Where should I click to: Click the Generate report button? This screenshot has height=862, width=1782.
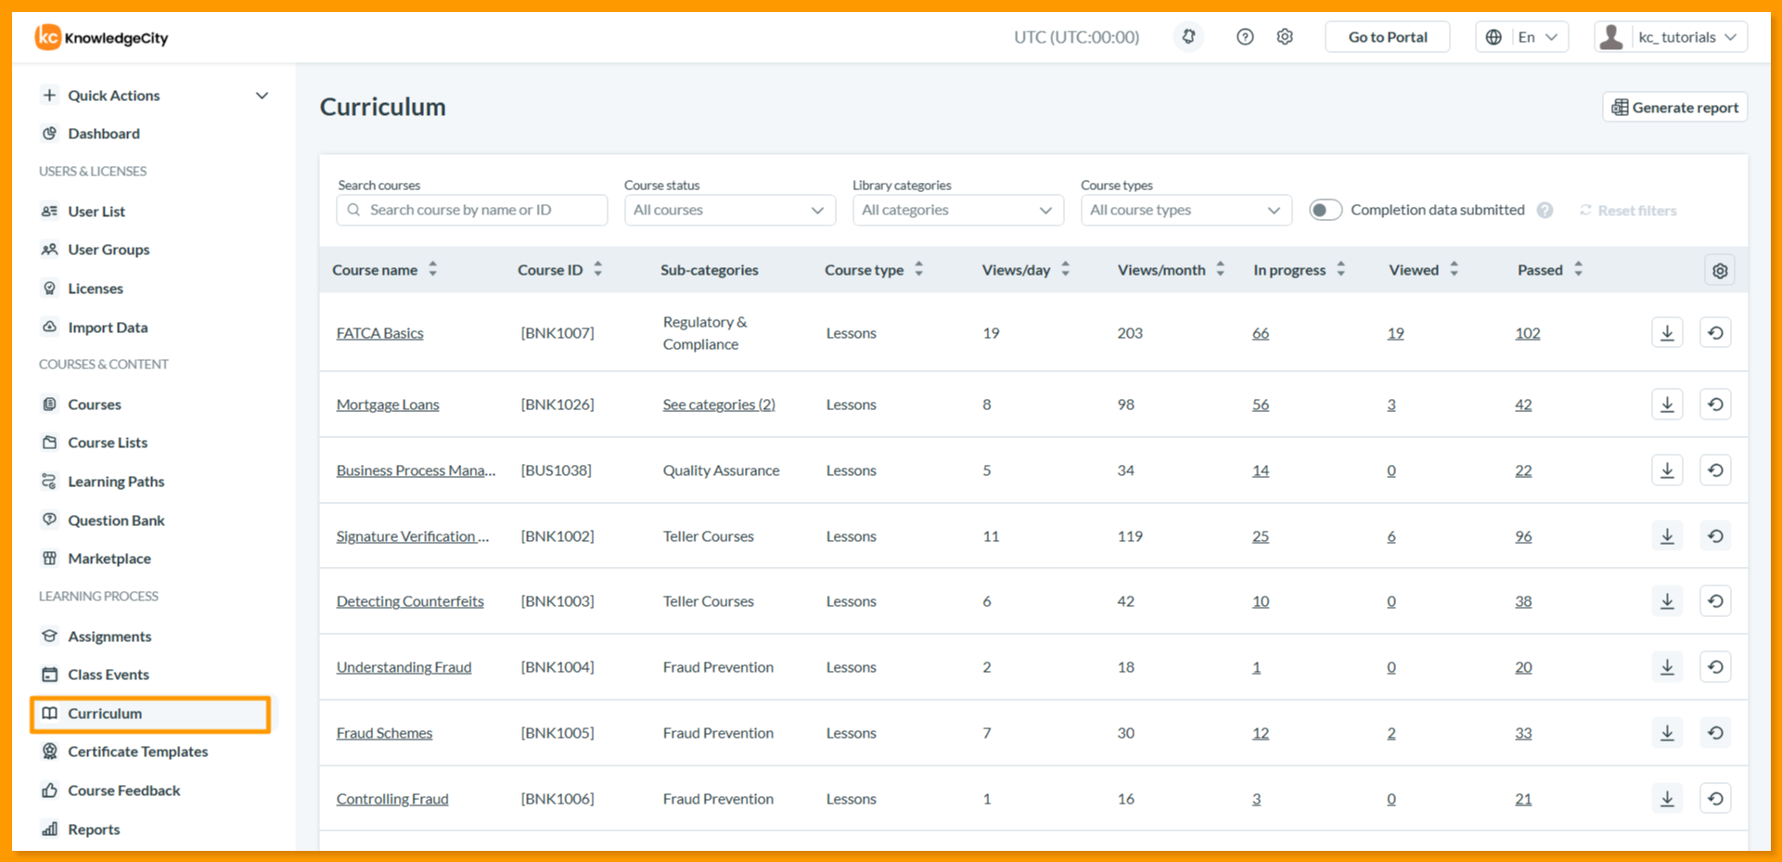1674,107
